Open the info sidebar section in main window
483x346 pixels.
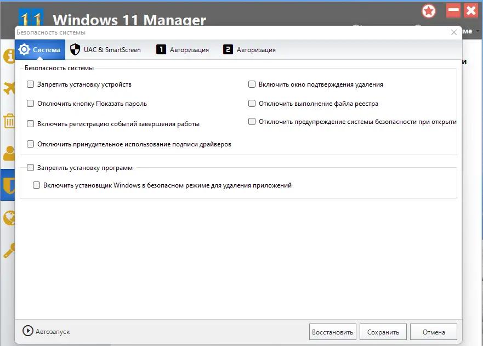pyautogui.click(x=9, y=56)
